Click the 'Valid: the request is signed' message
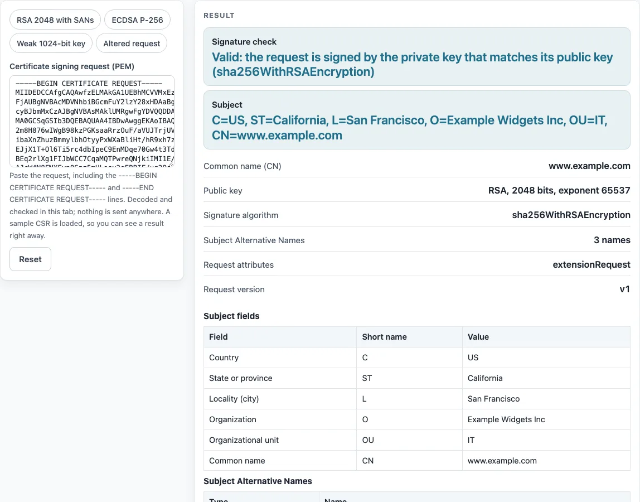Screen dimensions: 640x502 coord(412,65)
